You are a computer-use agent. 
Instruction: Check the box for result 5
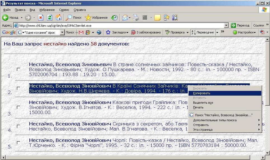coord(18,143)
